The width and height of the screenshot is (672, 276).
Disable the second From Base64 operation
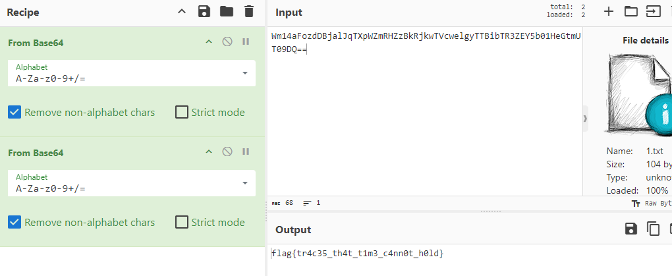(x=227, y=152)
